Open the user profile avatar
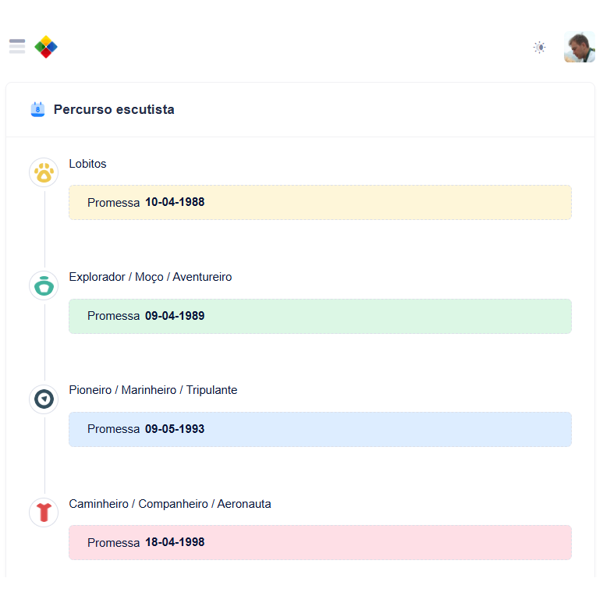Screen dimensions: 603x603 (x=579, y=47)
